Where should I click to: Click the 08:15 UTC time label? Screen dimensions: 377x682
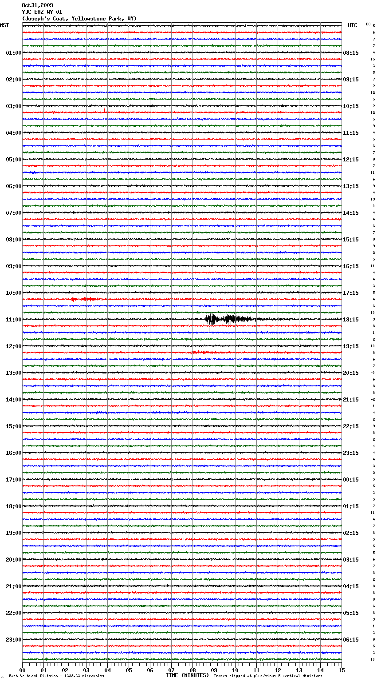coord(351,53)
